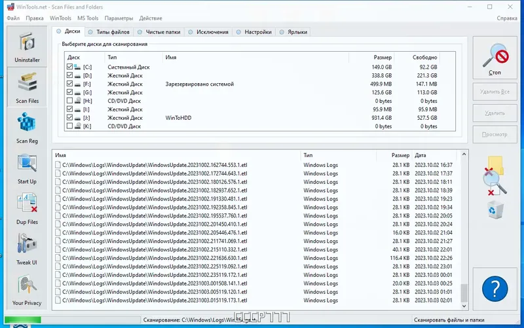Select the Scan Files tool
The width and height of the screenshot is (524, 328).
tap(27, 88)
